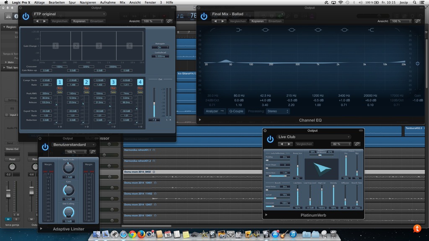Open Multipressor Ansicht 100 % size dropdown
This screenshot has height=241, width=429.
(152, 21)
